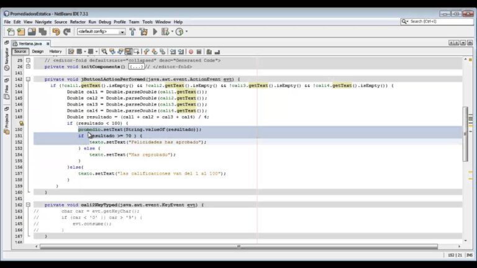Screen dimensions: 477x268
Task: Toggle the INS insert mode indicator
Action: click(470, 255)
